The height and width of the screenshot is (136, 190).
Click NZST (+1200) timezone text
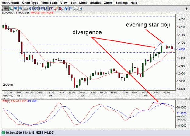click(x=45, y=133)
